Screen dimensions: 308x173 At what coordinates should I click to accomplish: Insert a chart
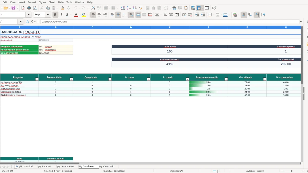point(153,8)
